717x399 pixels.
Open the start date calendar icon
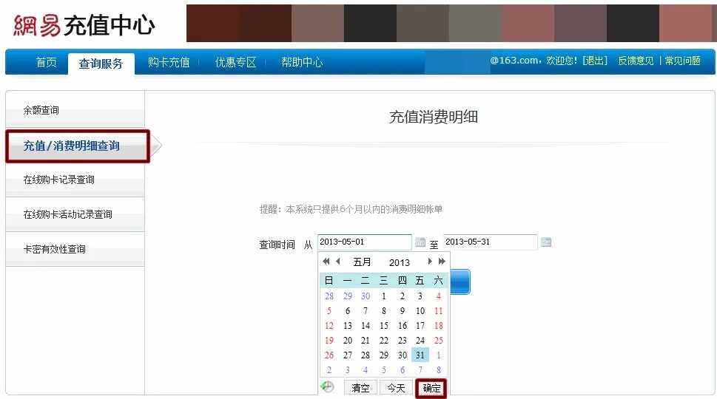pyautogui.click(x=420, y=242)
